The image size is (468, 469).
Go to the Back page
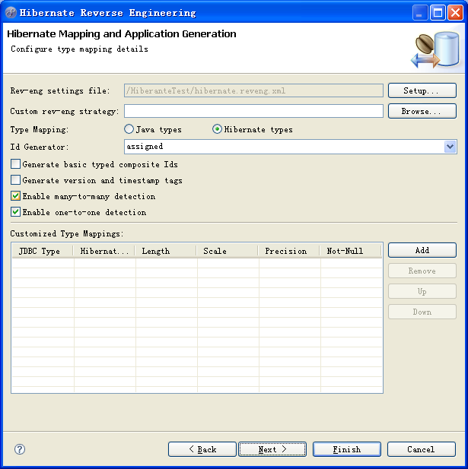pos(202,449)
